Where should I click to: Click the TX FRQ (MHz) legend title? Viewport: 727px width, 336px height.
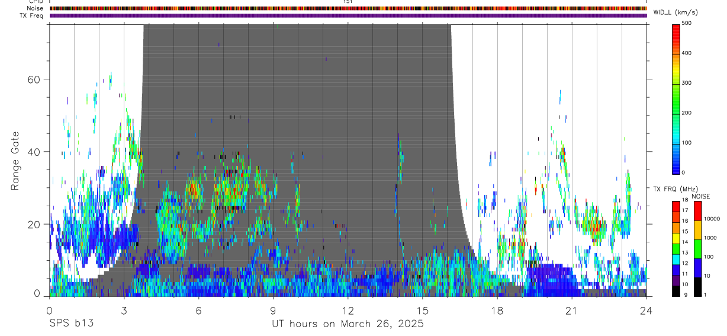(675, 189)
